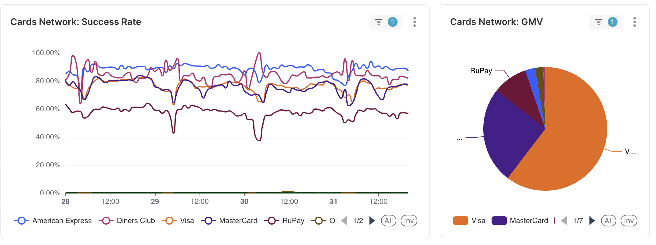Click filter count badge on Success Rate chart
656x245 pixels.
coord(393,22)
